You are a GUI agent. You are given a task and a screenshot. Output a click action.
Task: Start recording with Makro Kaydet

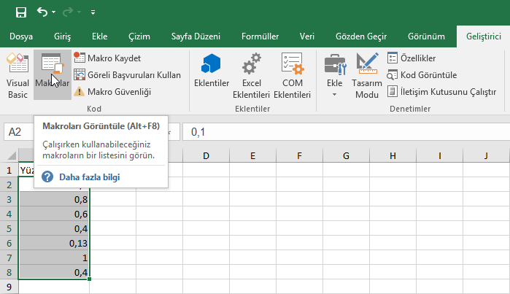(x=107, y=58)
